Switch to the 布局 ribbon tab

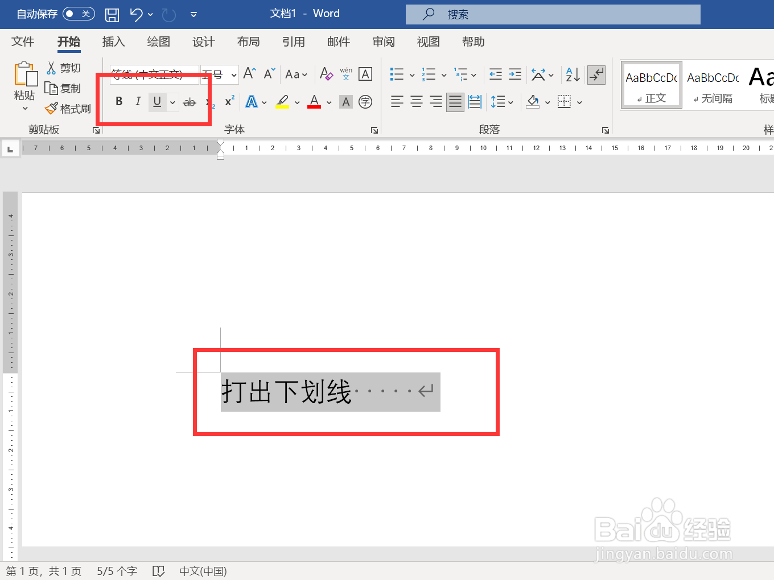248,42
